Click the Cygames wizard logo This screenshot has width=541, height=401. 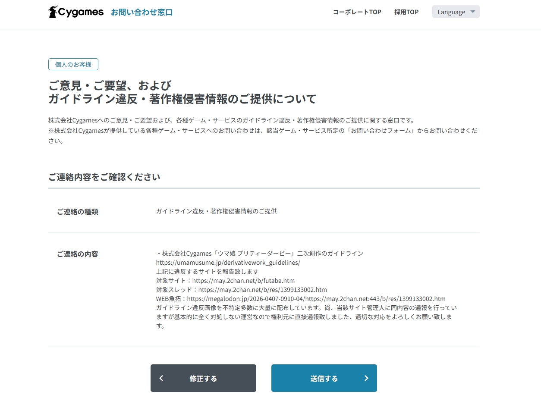coord(53,12)
